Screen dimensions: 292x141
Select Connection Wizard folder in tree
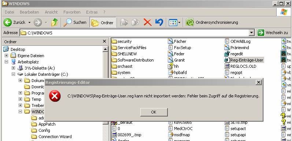tap(55, 137)
